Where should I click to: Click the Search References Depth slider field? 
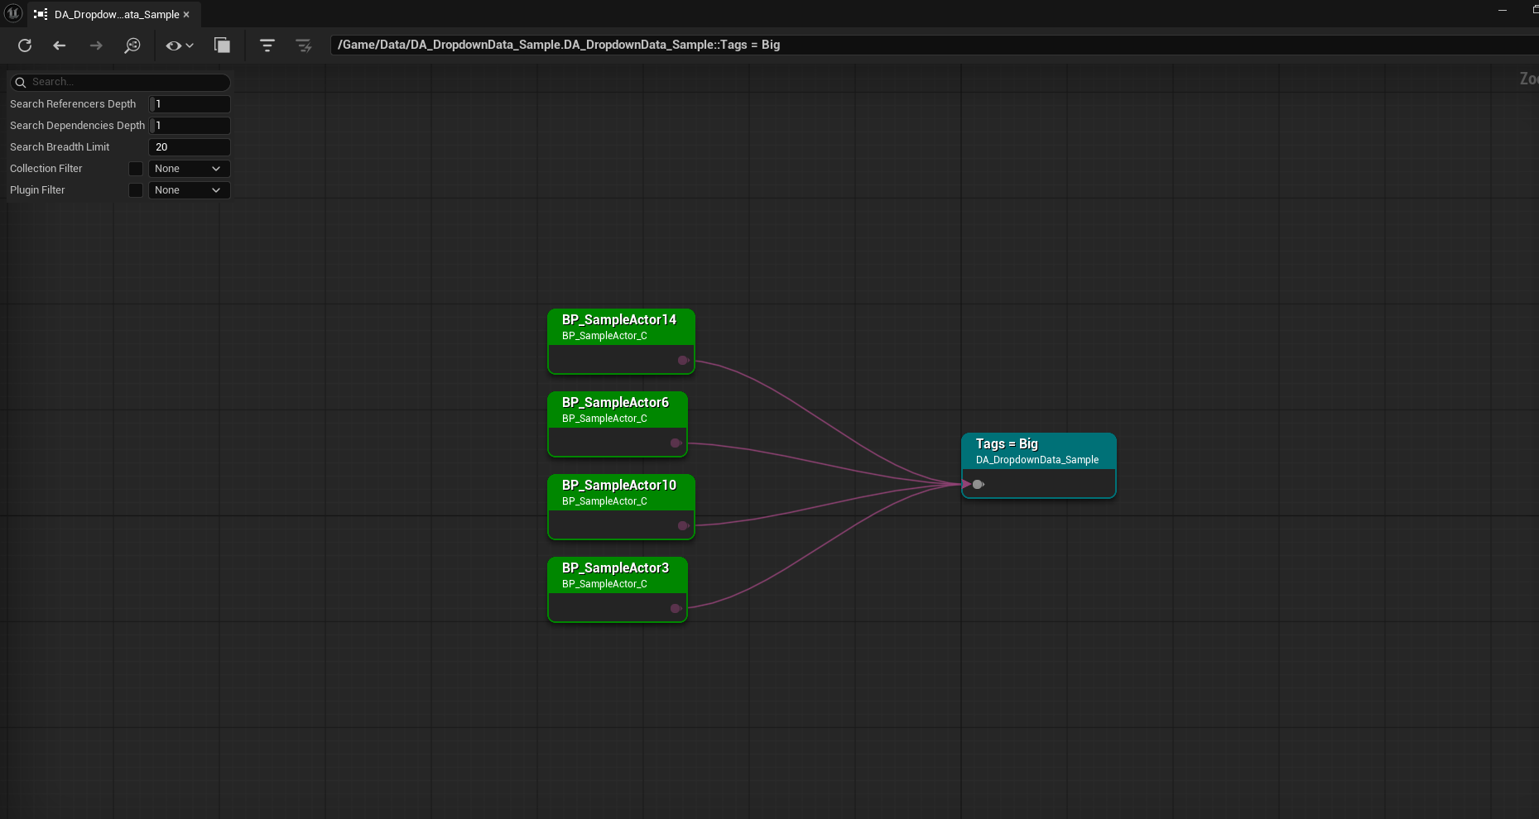click(x=190, y=104)
